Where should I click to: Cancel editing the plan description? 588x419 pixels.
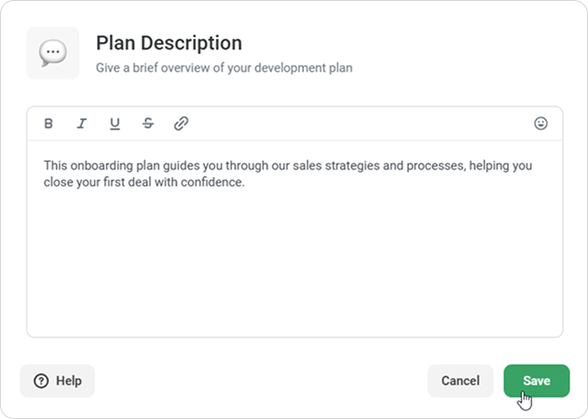[460, 381]
